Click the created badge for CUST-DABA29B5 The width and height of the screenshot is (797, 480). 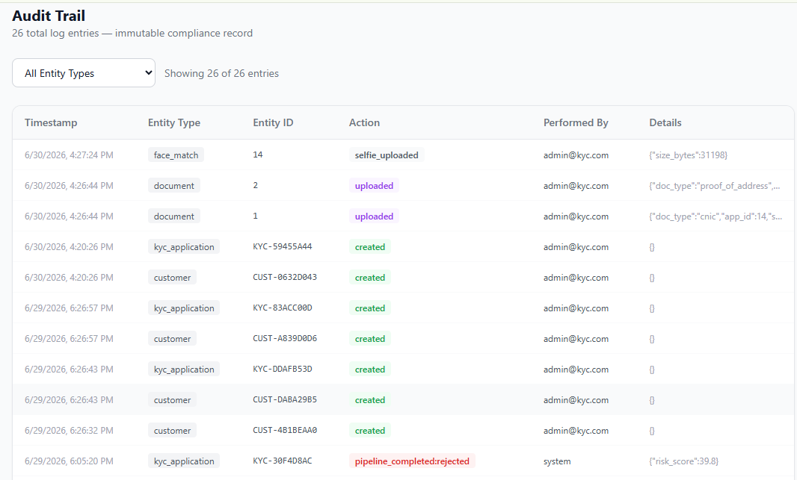370,400
